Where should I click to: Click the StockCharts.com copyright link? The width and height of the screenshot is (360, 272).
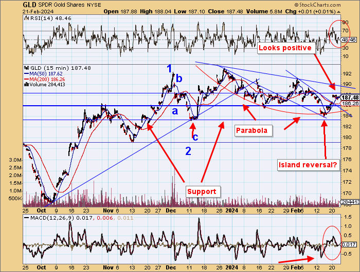click(x=317, y=5)
